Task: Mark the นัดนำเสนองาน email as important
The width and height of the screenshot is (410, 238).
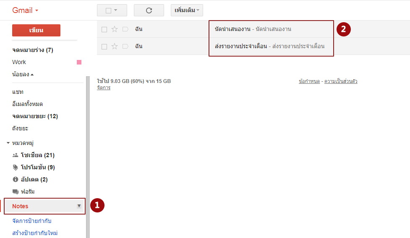Action: pyautogui.click(x=125, y=29)
